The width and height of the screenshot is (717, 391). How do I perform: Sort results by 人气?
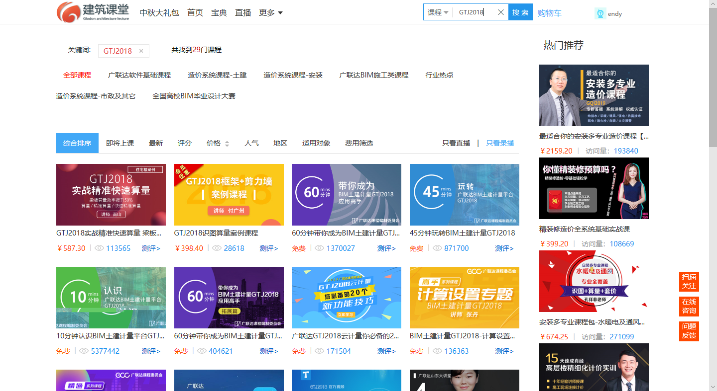click(251, 143)
